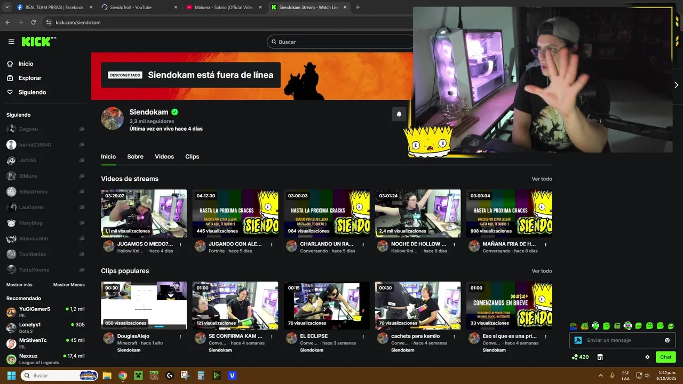Open recommended channel YuGiGamerS

pyautogui.click(x=45, y=311)
